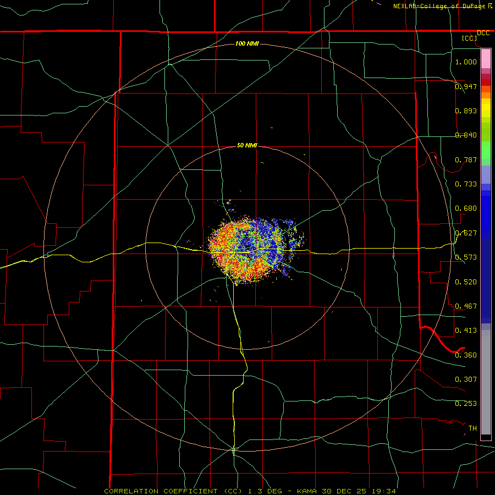Viewport: 495px width, 495px height.
Task: Click the 50 NMI range ring label
Action: coord(247,145)
